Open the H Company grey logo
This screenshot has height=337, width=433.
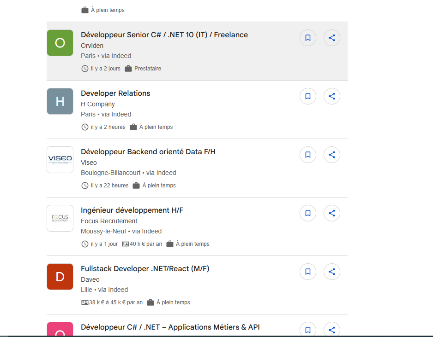click(x=60, y=101)
